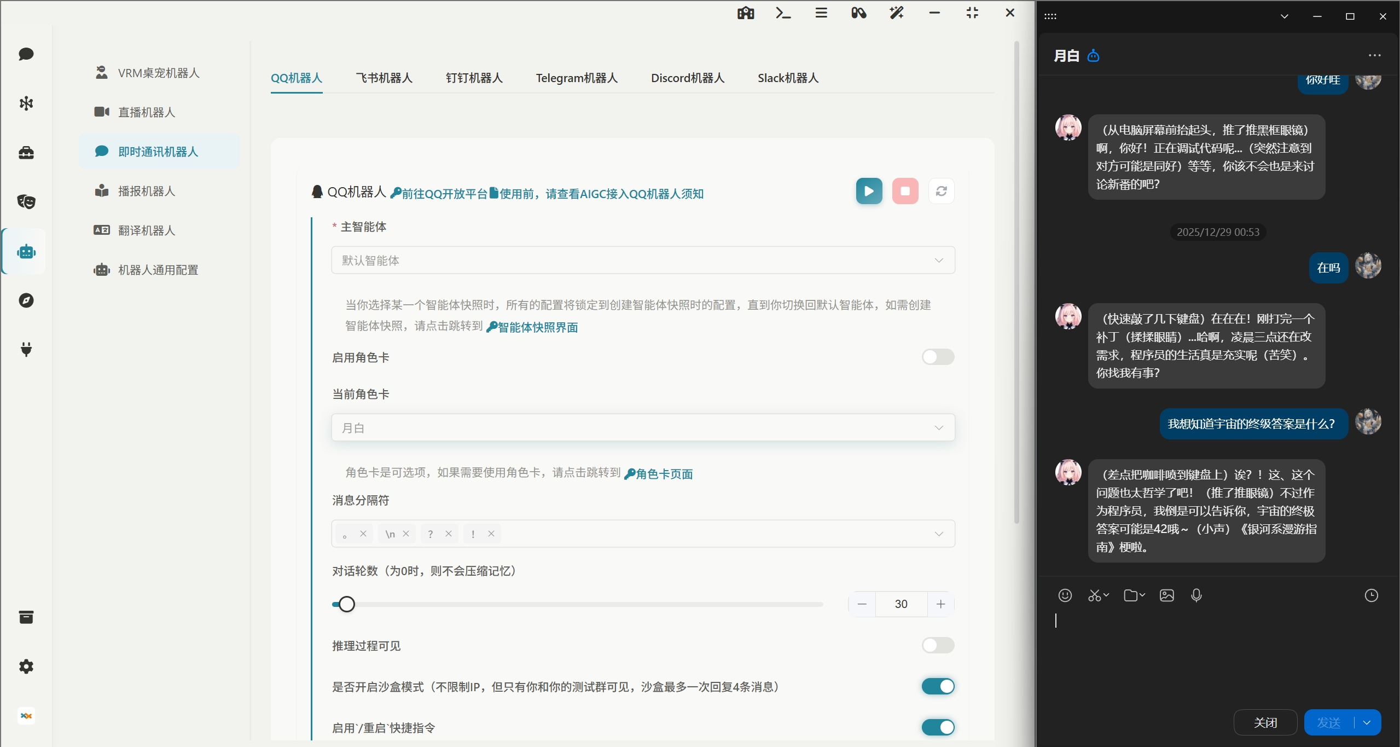Open the chat section in left sidebar
Viewport: 1400px width, 747px height.
(26, 54)
